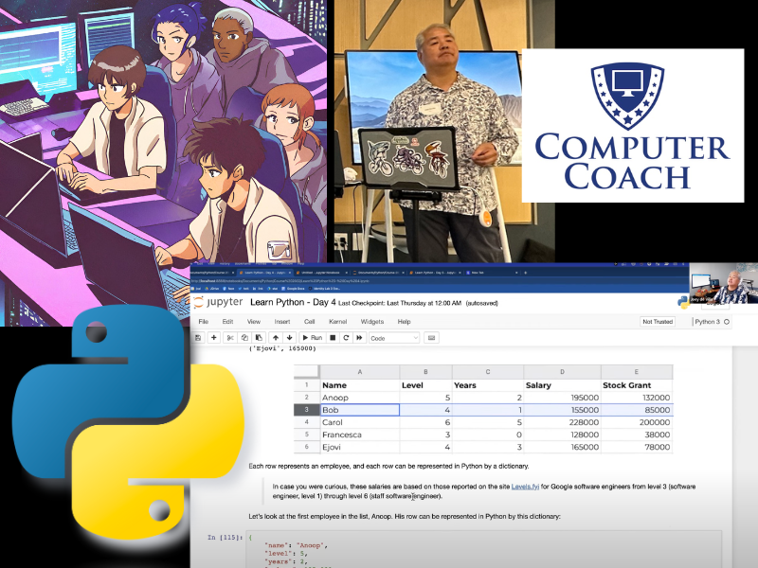This screenshot has height=568, width=758.
Task: Click the "Stock Grant" header cell
Action: [x=637, y=385]
